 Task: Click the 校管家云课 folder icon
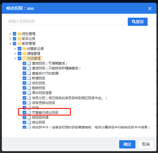(x=24, y=49)
